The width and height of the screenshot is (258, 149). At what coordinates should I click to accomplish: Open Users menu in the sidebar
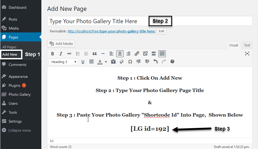21,103
